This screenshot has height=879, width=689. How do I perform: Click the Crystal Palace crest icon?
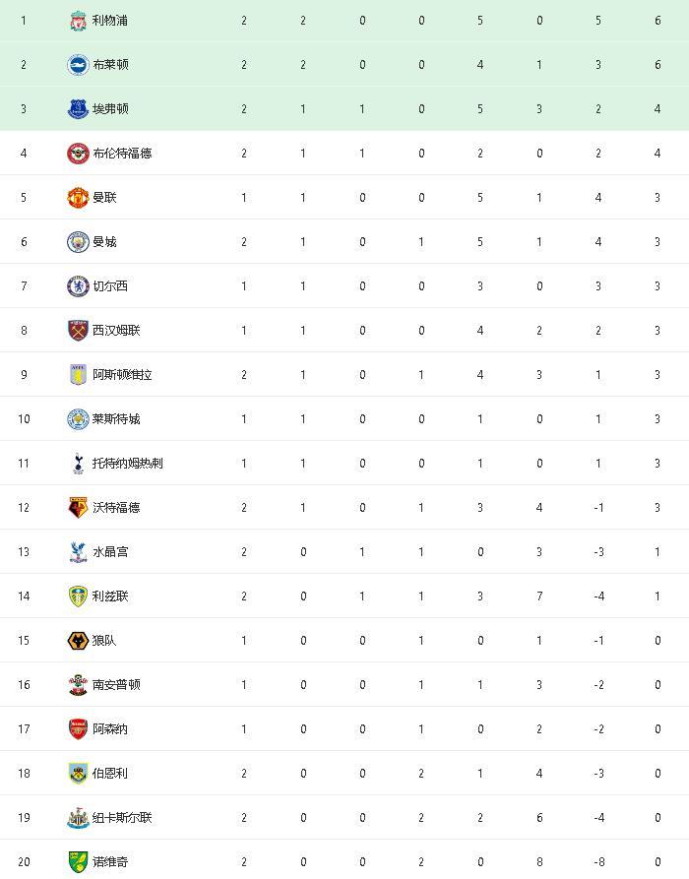pyautogui.click(x=78, y=552)
